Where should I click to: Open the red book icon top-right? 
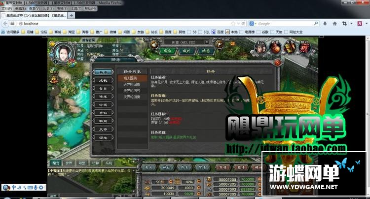305,48
